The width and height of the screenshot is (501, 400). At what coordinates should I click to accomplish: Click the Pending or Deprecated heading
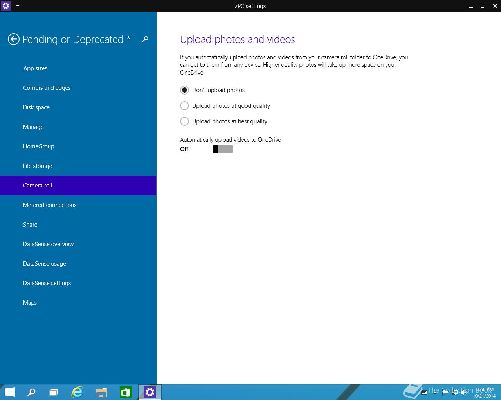tap(77, 39)
